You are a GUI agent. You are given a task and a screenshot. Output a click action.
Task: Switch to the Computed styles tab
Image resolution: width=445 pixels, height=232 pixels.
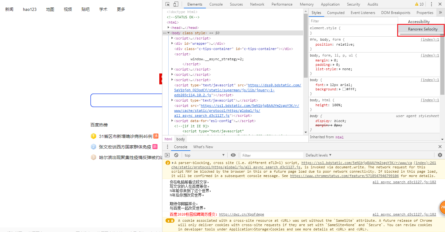coord(336,12)
